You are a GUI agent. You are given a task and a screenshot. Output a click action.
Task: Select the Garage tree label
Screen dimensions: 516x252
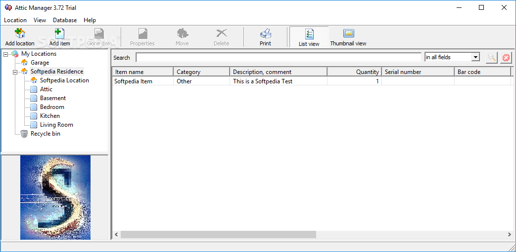[40, 62]
